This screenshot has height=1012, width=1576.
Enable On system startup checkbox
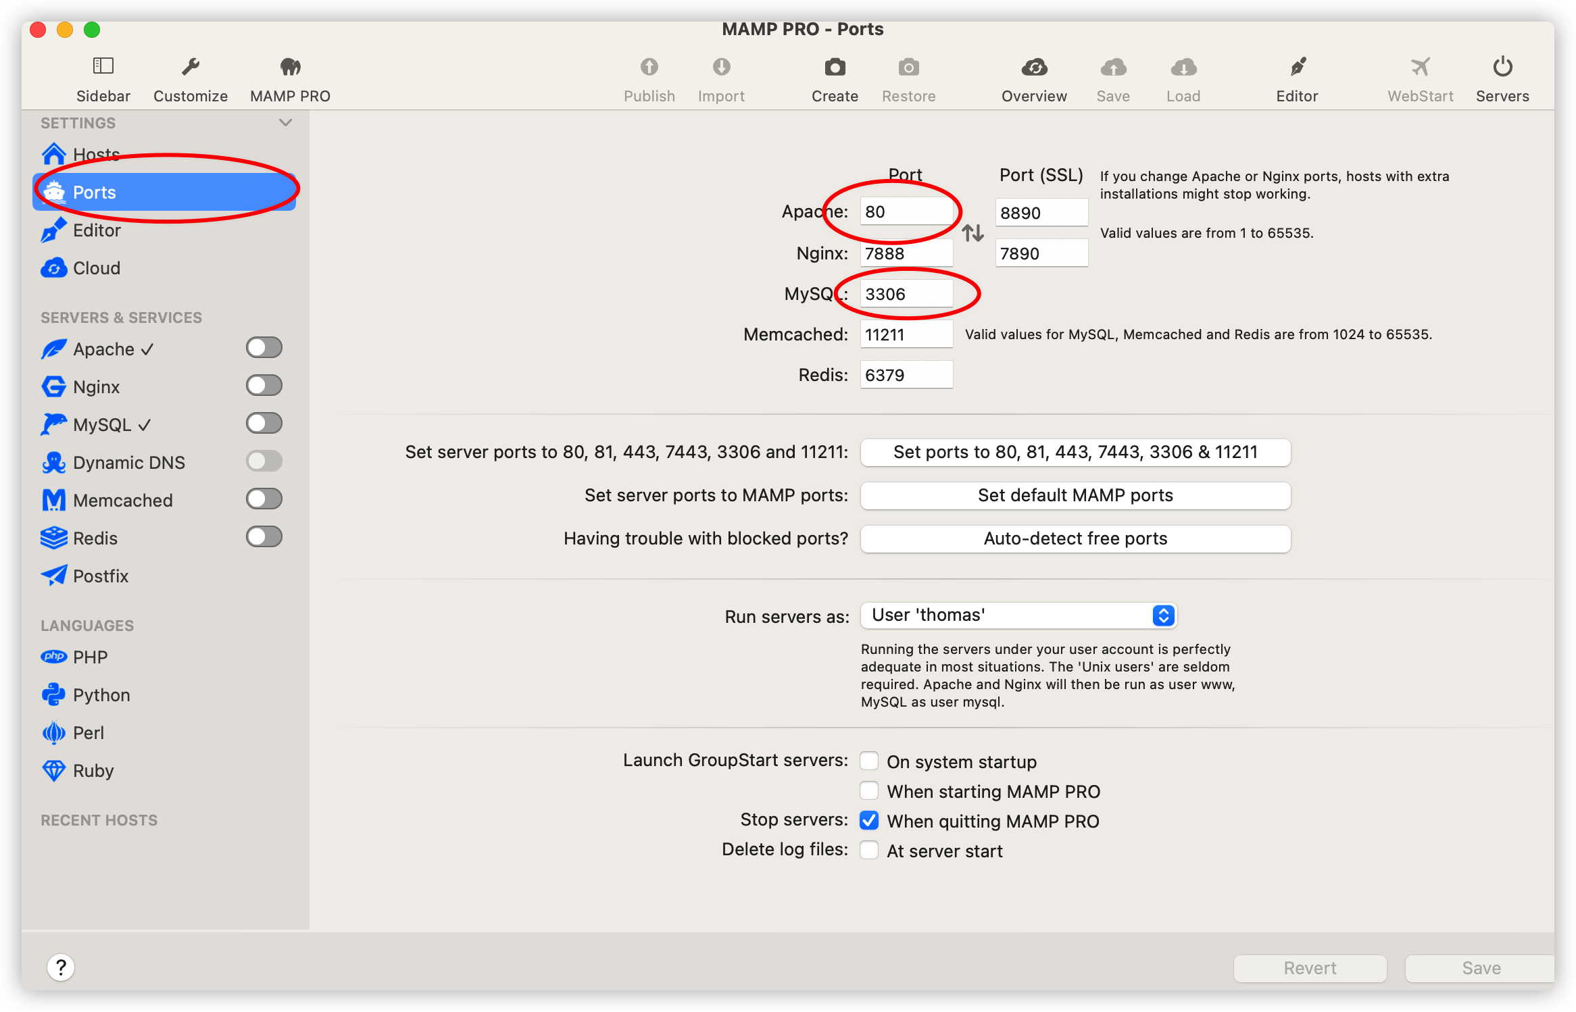point(869,761)
